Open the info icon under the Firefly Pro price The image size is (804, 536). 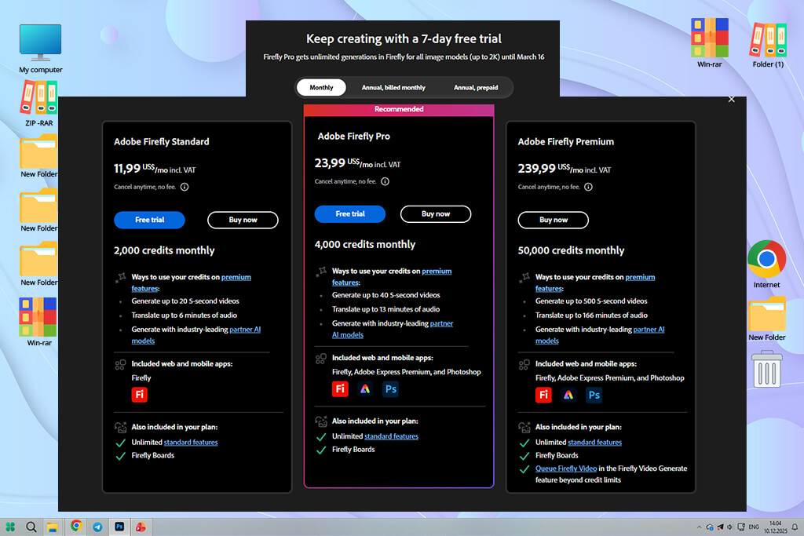click(385, 181)
